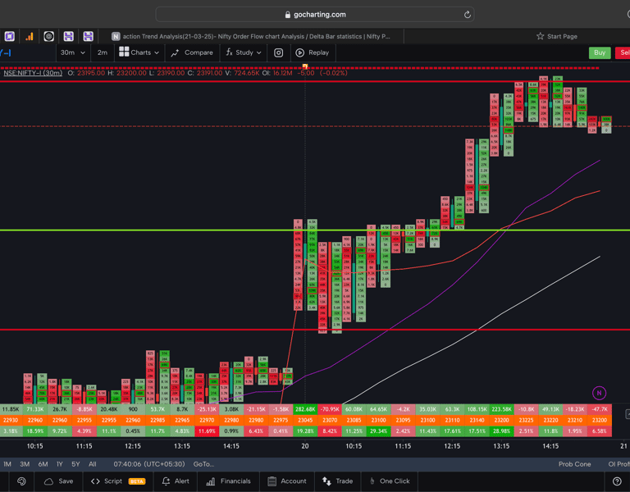Image resolution: width=630 pixels, height=492 pixels.
Task: Click the 28.98% delta percent cell
Action: pyautogui.click(x=501, y=431)
